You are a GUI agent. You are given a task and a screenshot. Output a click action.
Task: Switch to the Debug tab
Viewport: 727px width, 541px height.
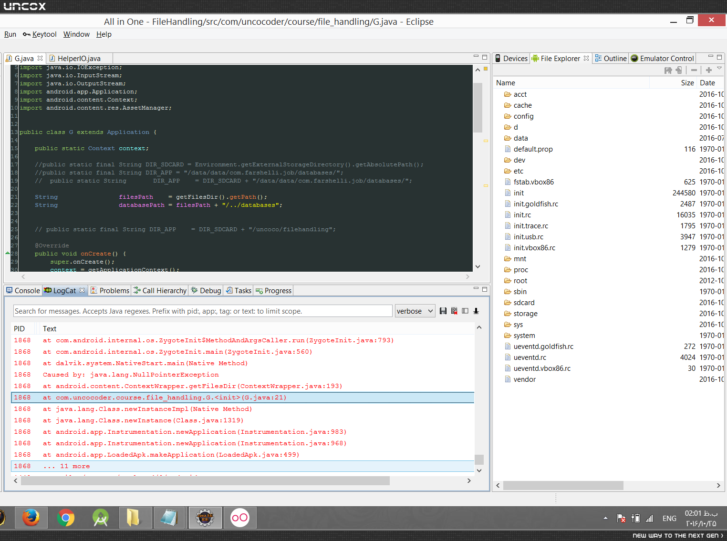click(206, 290)
